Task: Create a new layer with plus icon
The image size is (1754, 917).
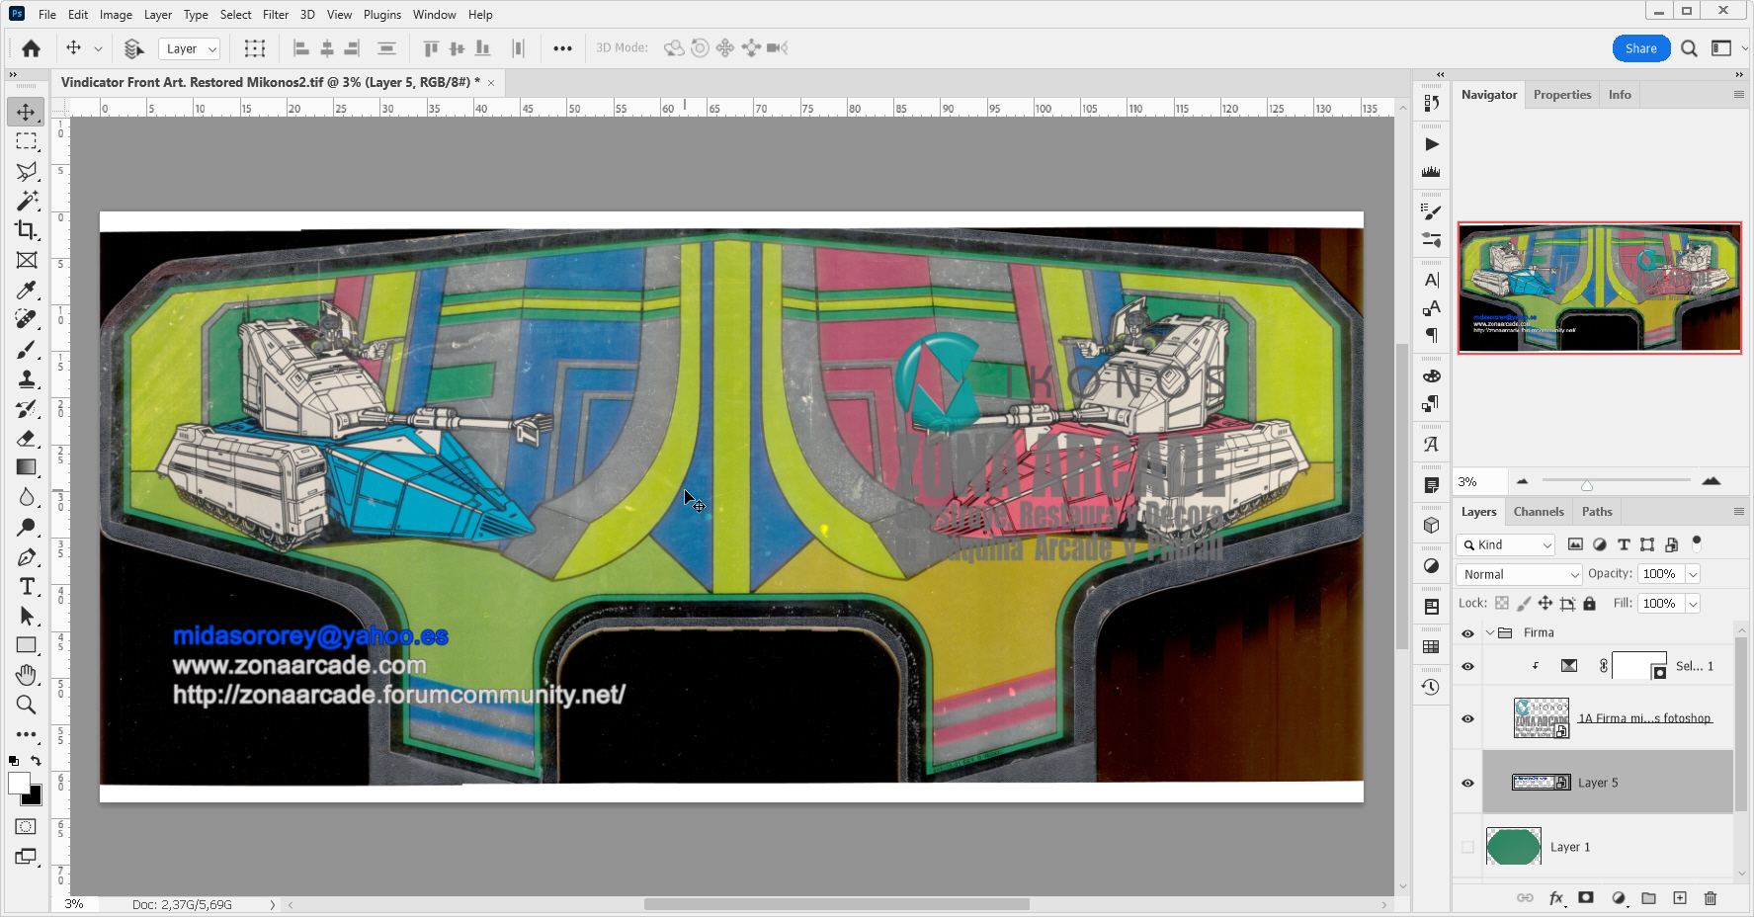Action: tap(1680, 898)
